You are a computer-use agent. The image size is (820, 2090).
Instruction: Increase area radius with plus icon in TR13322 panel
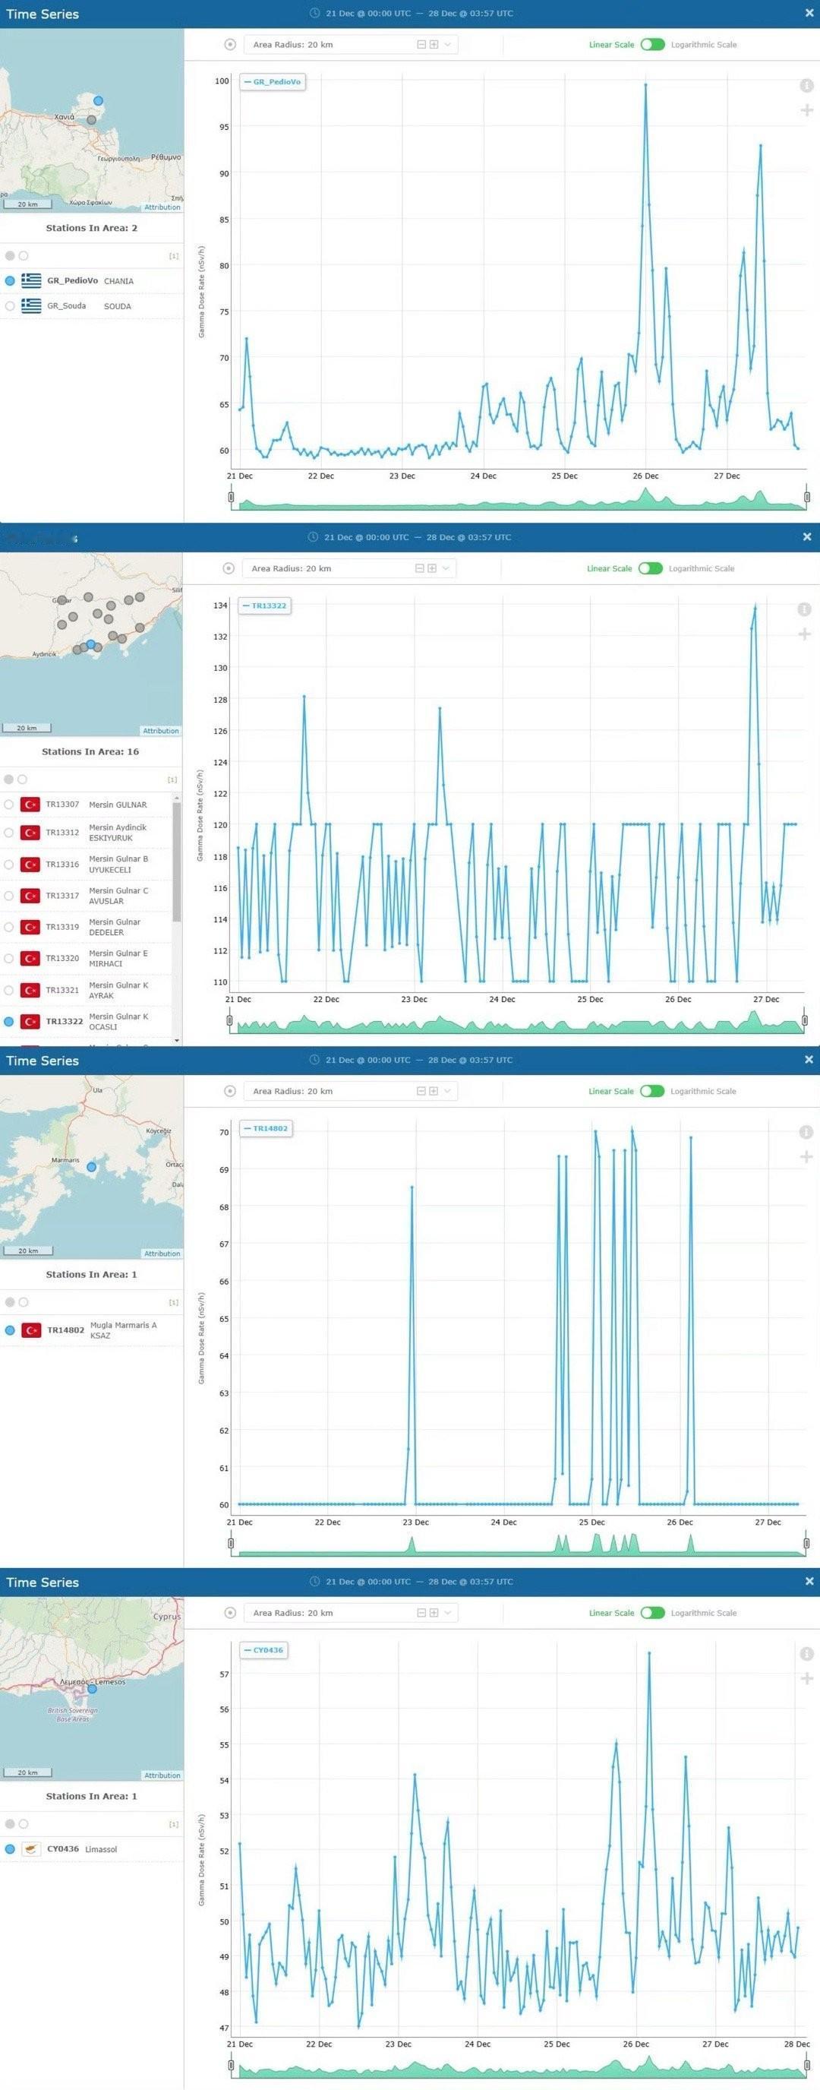pos(432,568)
